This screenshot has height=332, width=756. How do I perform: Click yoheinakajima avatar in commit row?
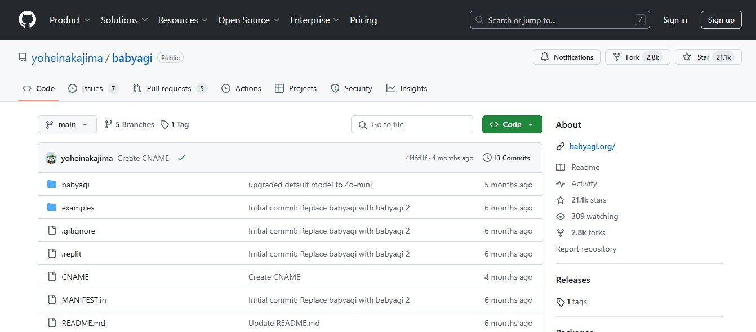(51, 158)
